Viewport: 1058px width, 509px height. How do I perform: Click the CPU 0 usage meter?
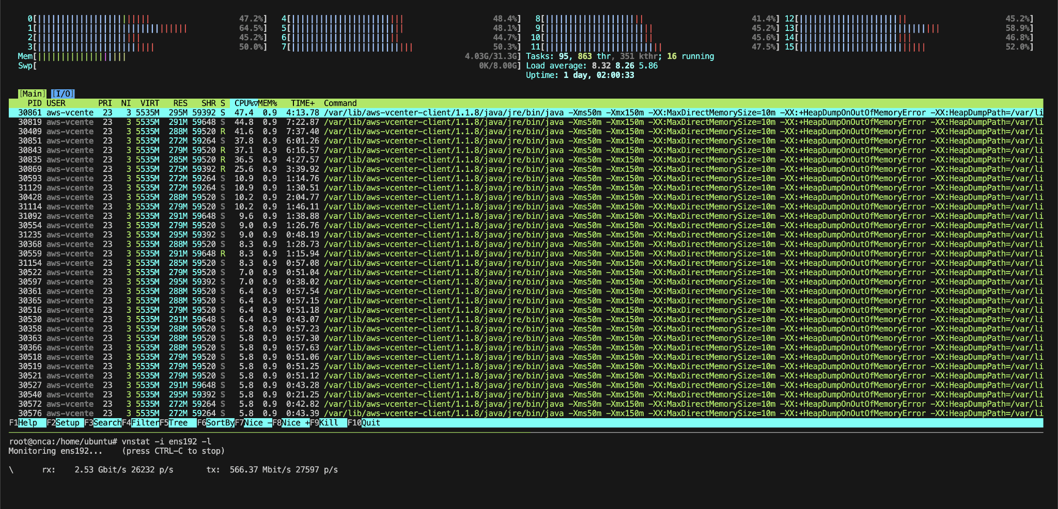pyautogui.click(x=147, y=19)
